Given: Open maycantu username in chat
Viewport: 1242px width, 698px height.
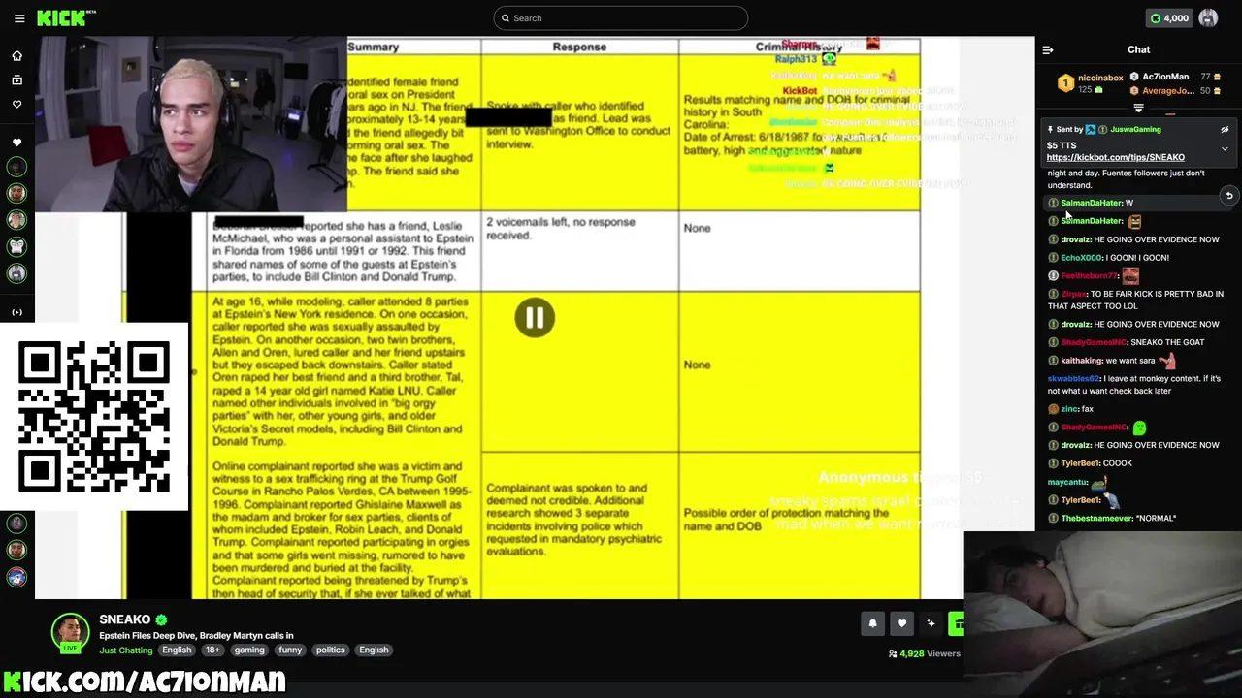Looking at the screenshot, I should [x=1066, y=482].
